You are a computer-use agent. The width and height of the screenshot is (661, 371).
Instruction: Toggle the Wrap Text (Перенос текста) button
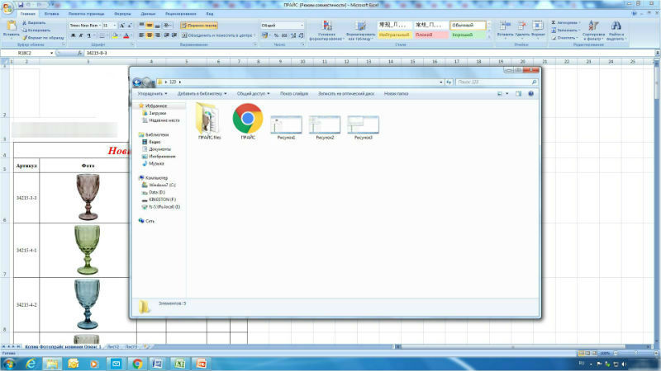(199, 26)
